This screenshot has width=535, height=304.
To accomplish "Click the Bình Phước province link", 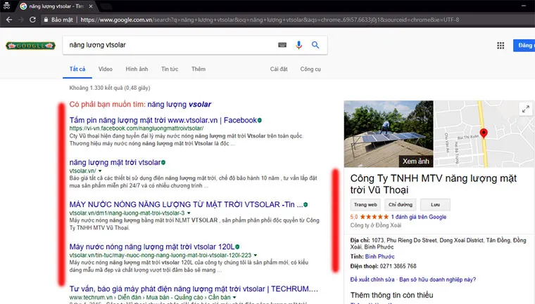I will click(x=379, y=256).
